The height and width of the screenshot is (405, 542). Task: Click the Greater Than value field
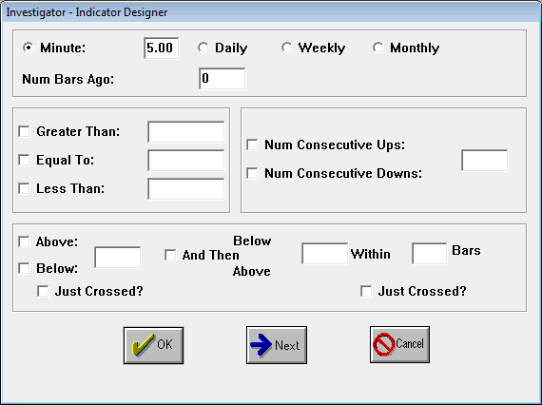(x=186, y=131)
